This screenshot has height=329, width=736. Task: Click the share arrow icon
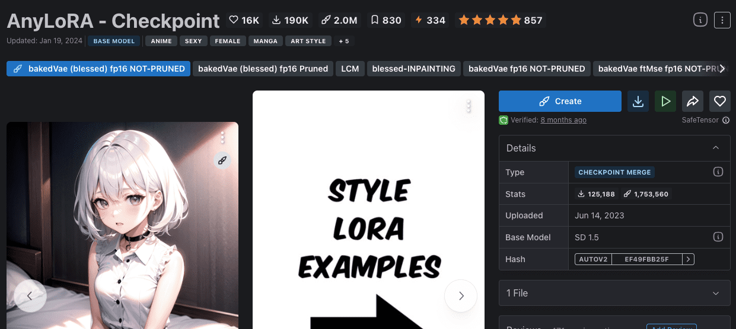[x=693, y=101]
